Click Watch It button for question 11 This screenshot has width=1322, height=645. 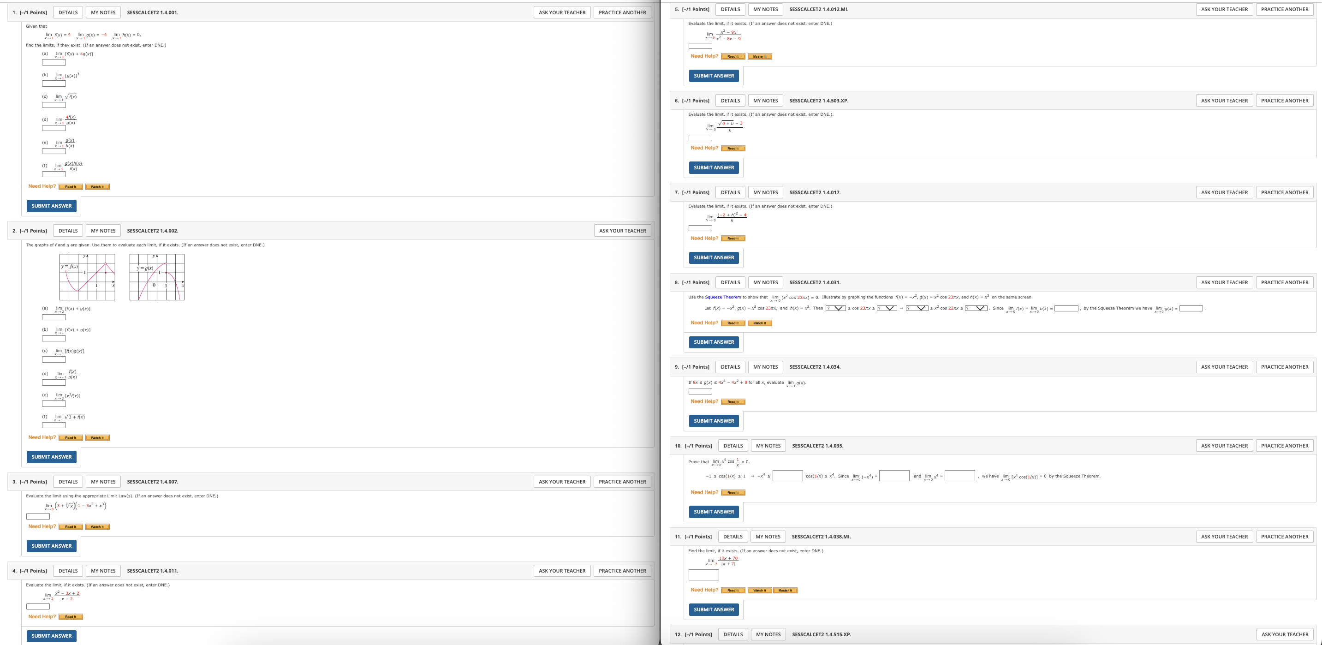coord(760,590)
